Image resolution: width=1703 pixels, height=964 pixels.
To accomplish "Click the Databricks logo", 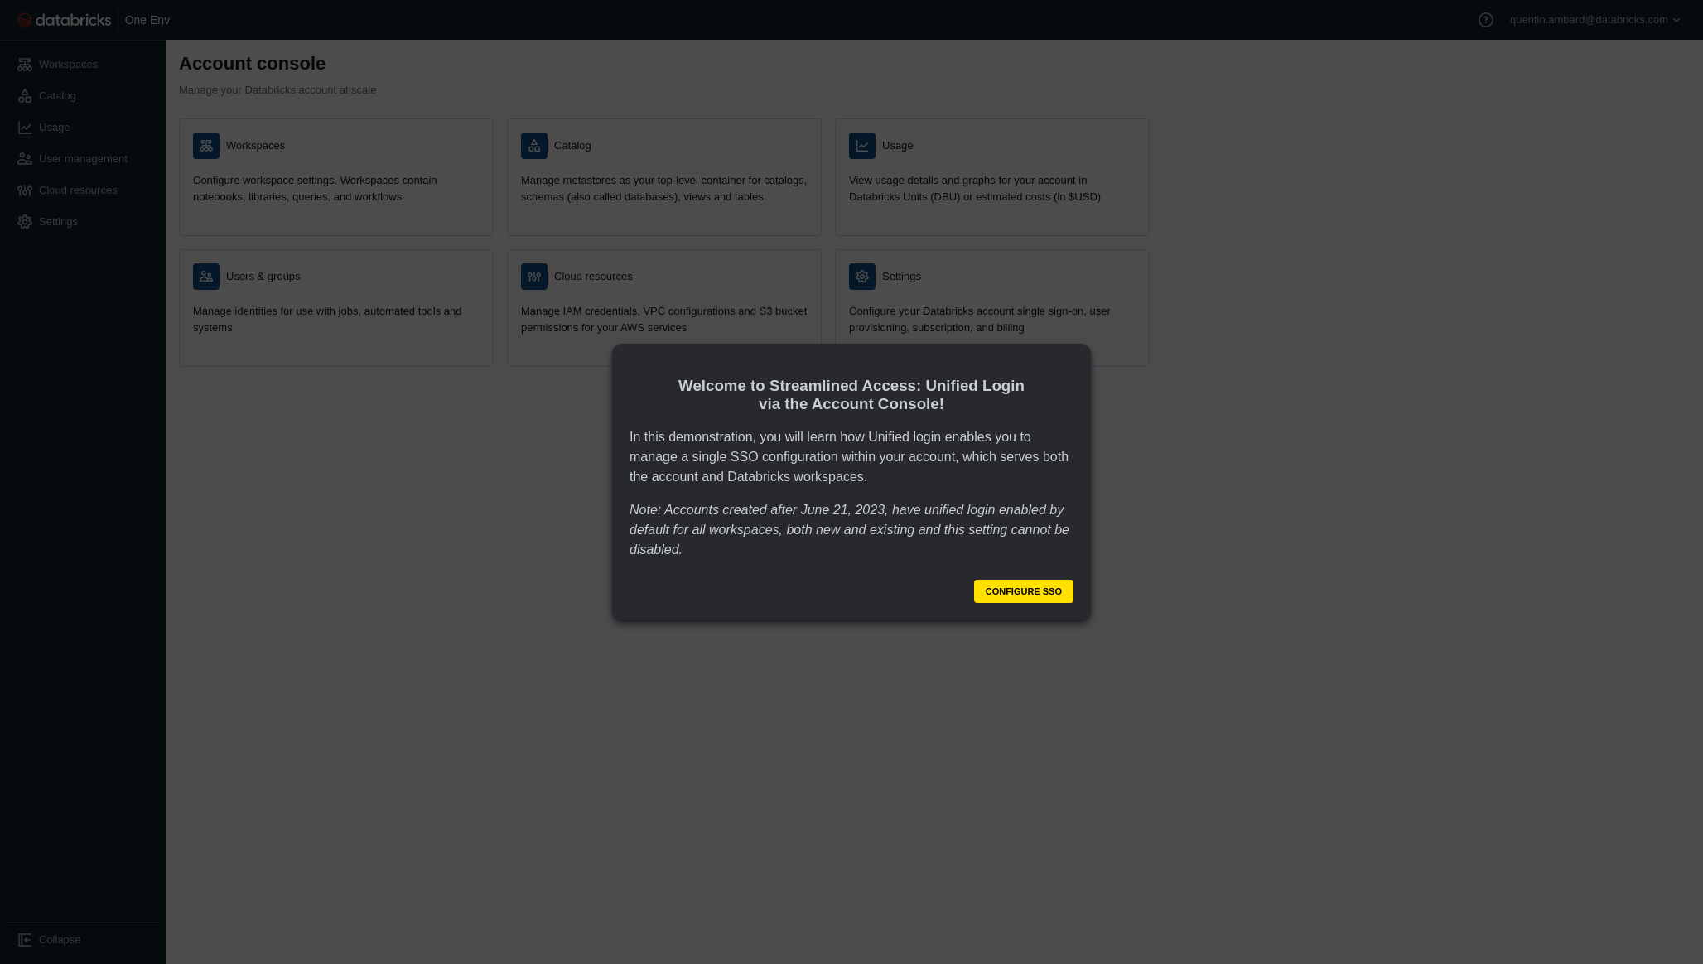I will point(64,20).
